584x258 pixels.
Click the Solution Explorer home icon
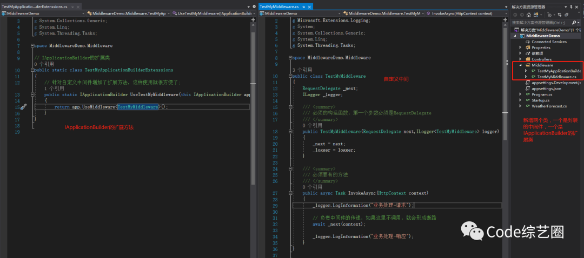click(528, 15)
